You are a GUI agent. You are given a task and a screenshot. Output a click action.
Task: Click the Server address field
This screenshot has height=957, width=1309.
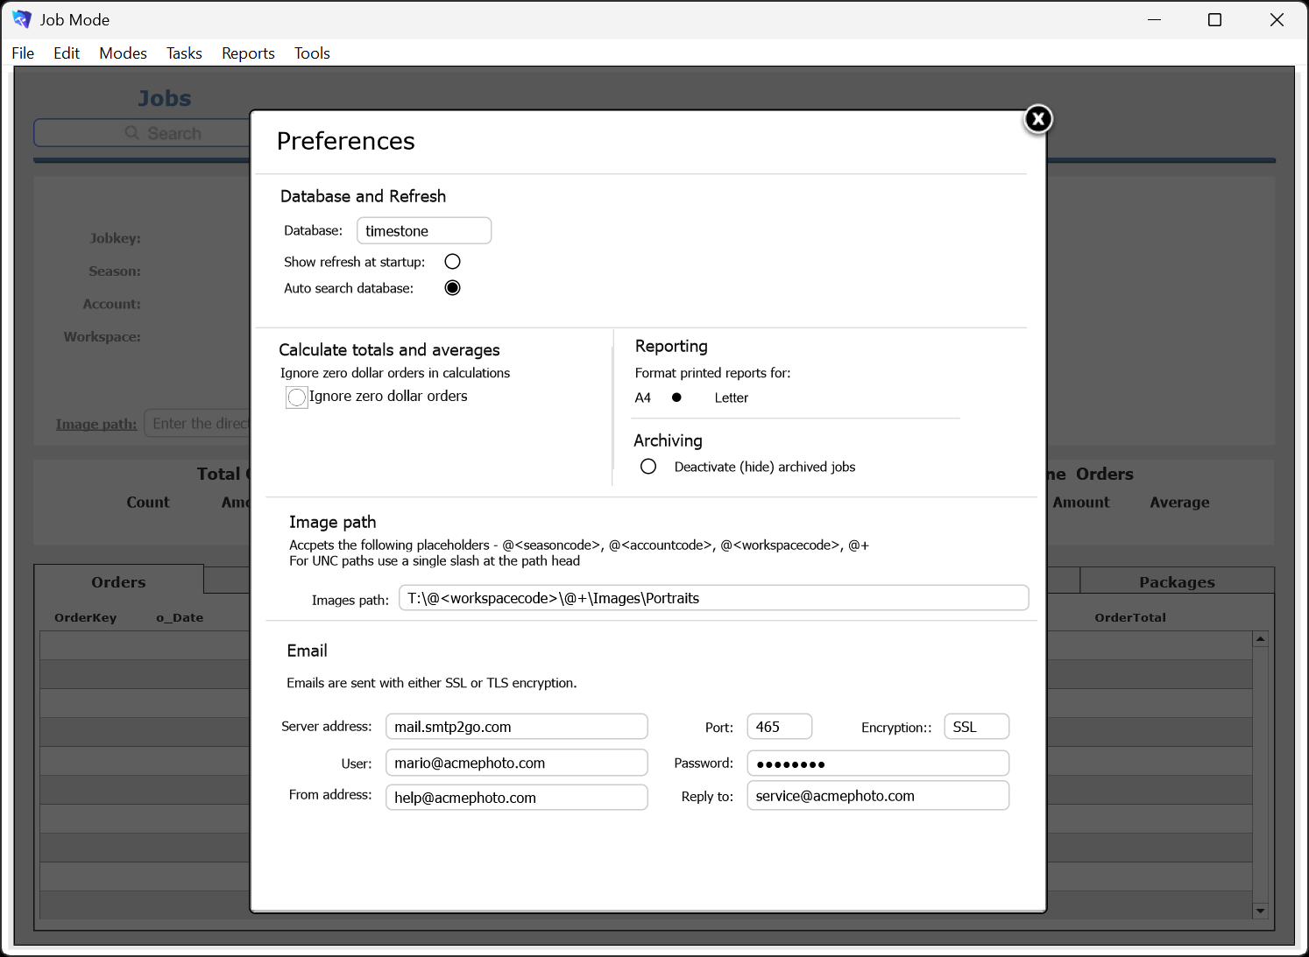pos(516,726)
